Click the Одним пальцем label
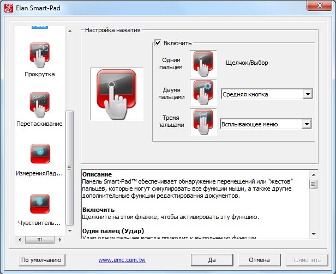Viewport: 336px width, 274px height. point(171,64)
